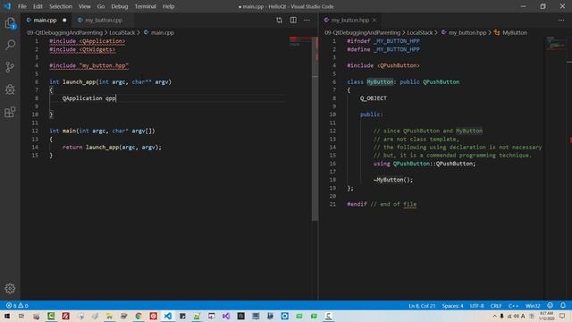The height and width of the screenshot is (322, 572).
Task: Open the Edit menu
Action: [38, 6]
